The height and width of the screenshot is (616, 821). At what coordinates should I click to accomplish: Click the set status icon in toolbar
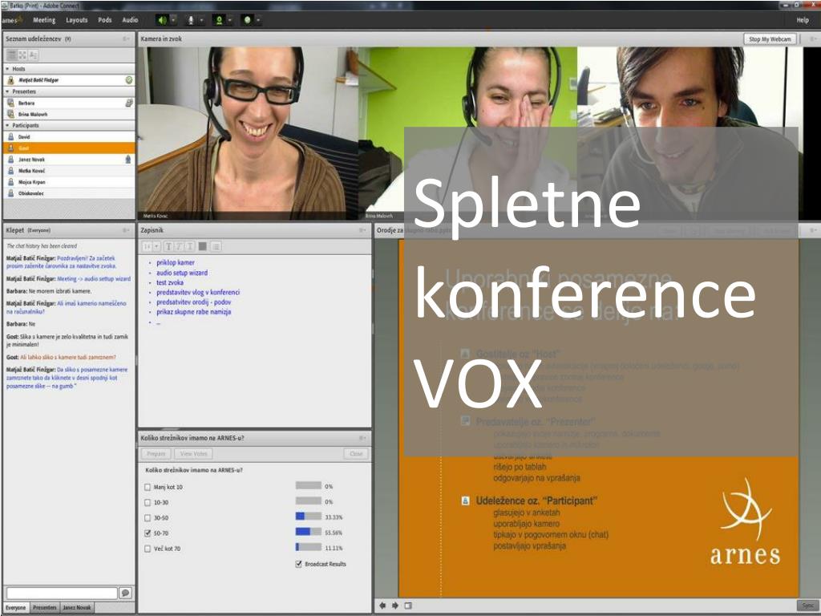tap(247, 20)
